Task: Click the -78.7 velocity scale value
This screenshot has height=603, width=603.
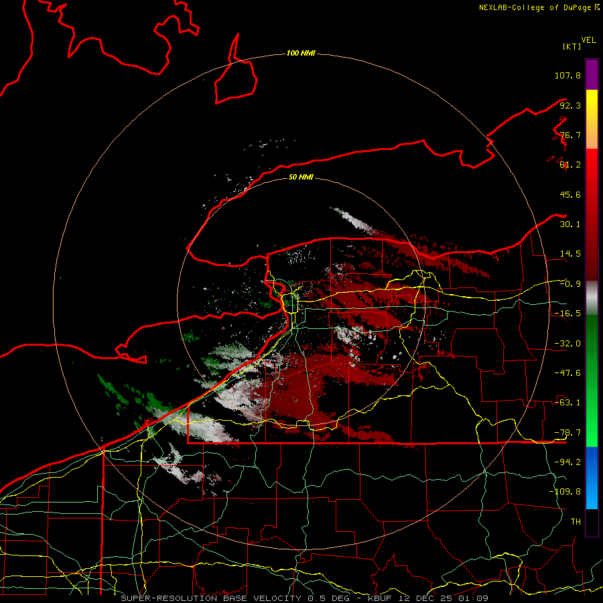Action: click(567, 433)
